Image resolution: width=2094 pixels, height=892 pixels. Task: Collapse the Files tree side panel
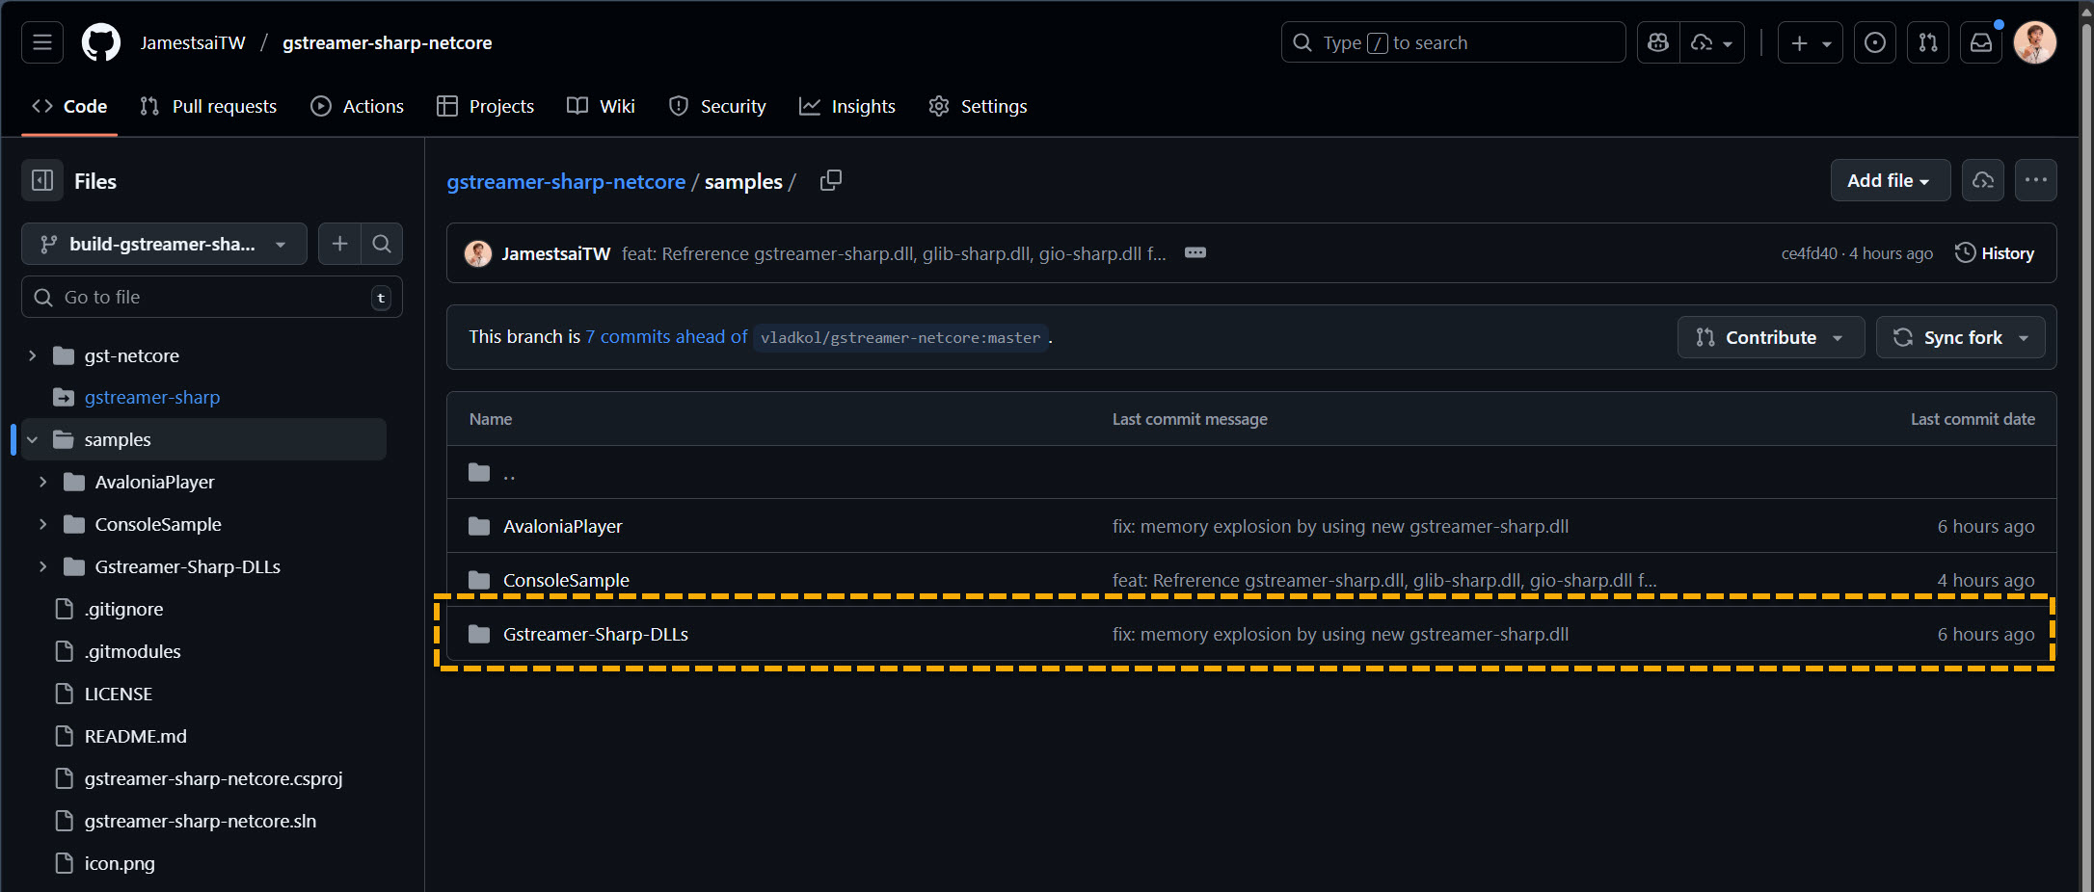pyautogui.click(x=42, y=181)
